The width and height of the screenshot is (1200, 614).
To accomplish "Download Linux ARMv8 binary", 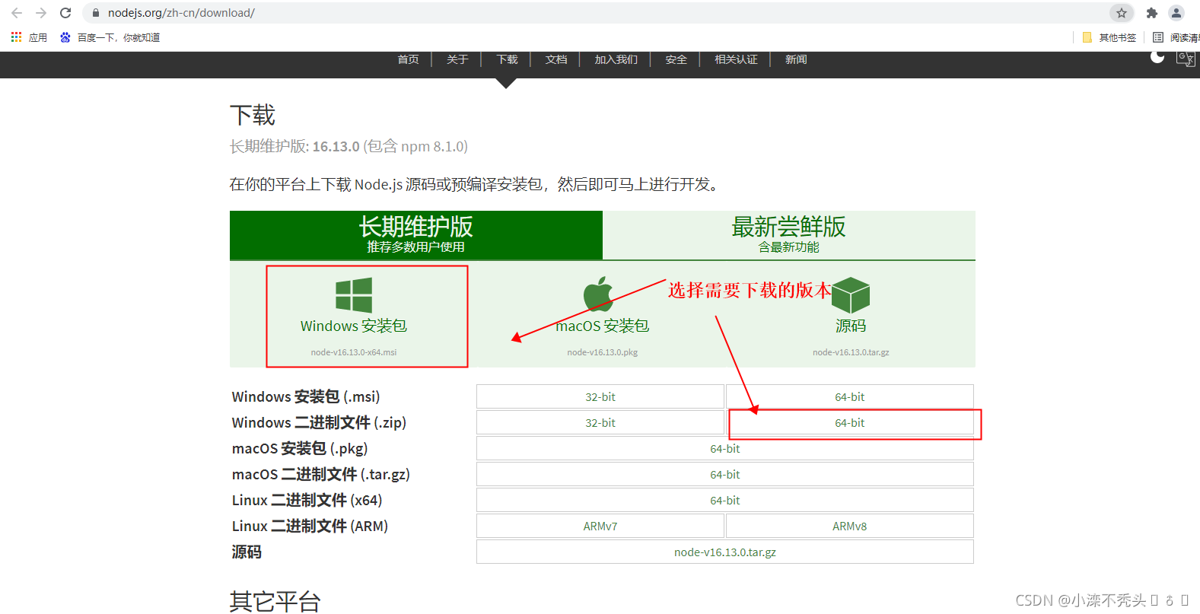I will click(850, 527).
